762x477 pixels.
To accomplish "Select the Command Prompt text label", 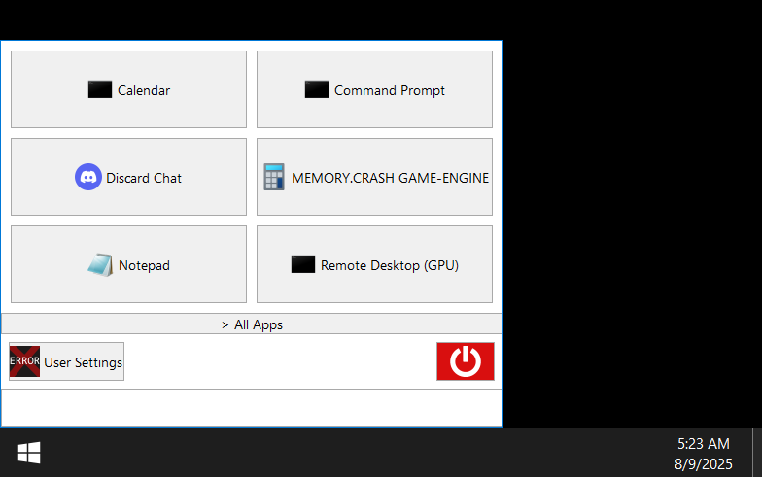I will [390, 90].
